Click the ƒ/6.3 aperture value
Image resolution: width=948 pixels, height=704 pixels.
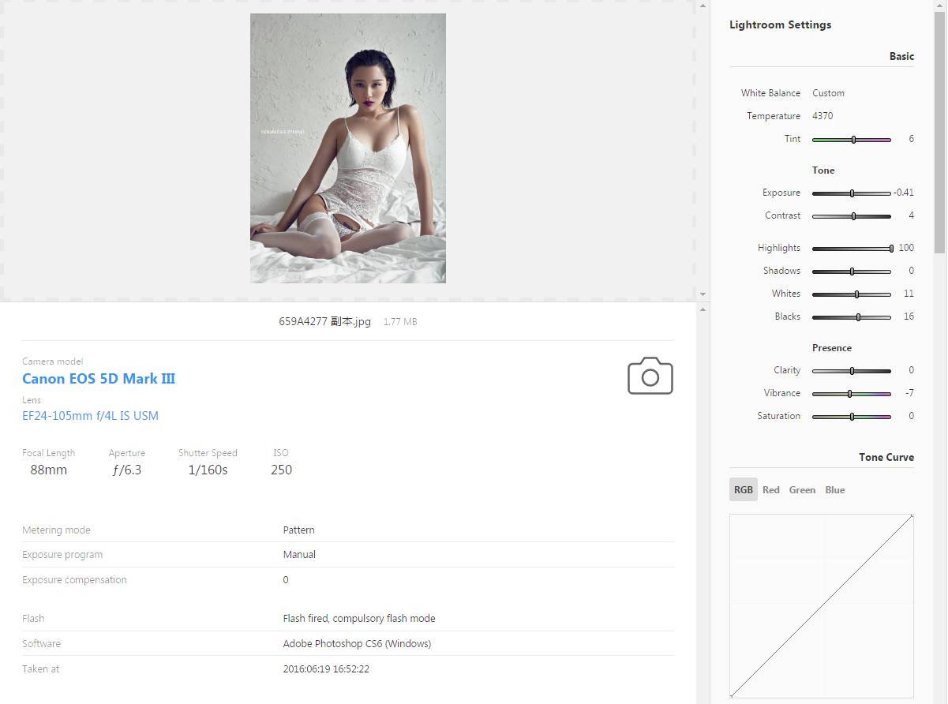(x=127, y=470)
